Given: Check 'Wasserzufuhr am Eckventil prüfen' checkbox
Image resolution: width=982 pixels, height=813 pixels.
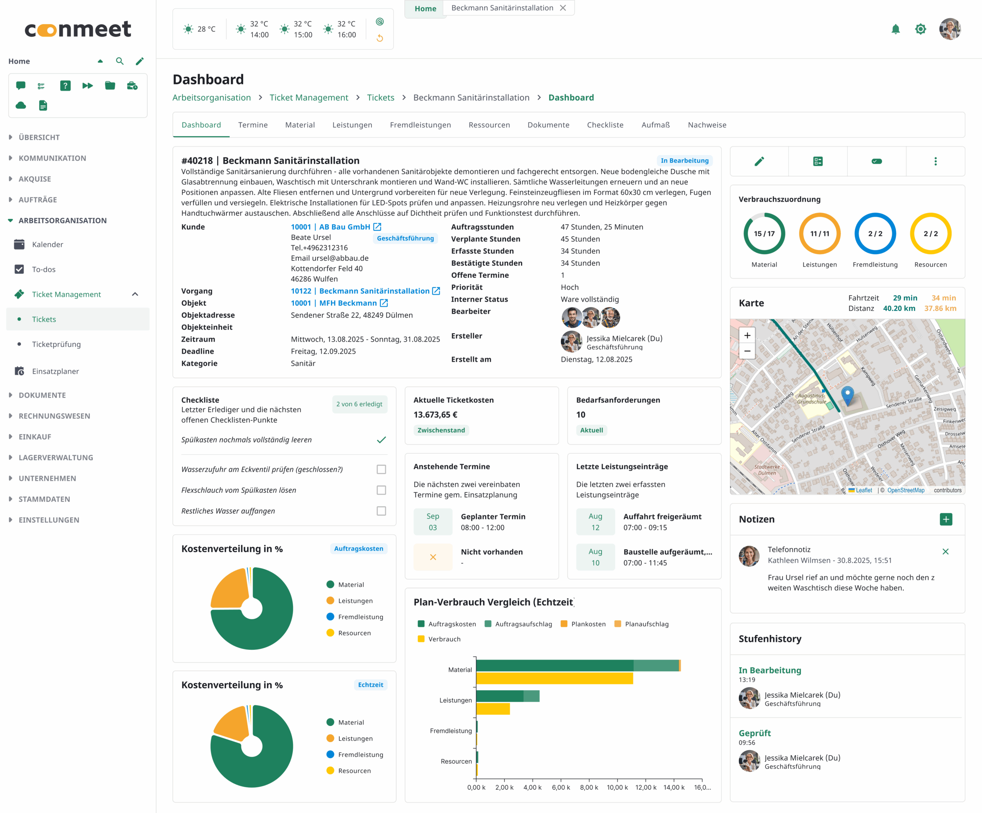Looking at the screenshot, I should [x=381, y=469].
